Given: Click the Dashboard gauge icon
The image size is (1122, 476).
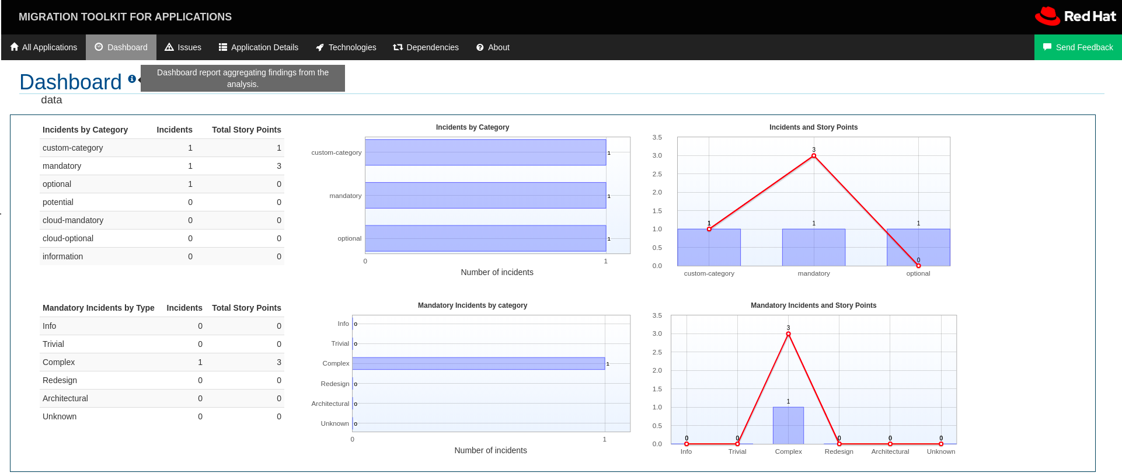Looking at the screenshot, I should [99, 47].
